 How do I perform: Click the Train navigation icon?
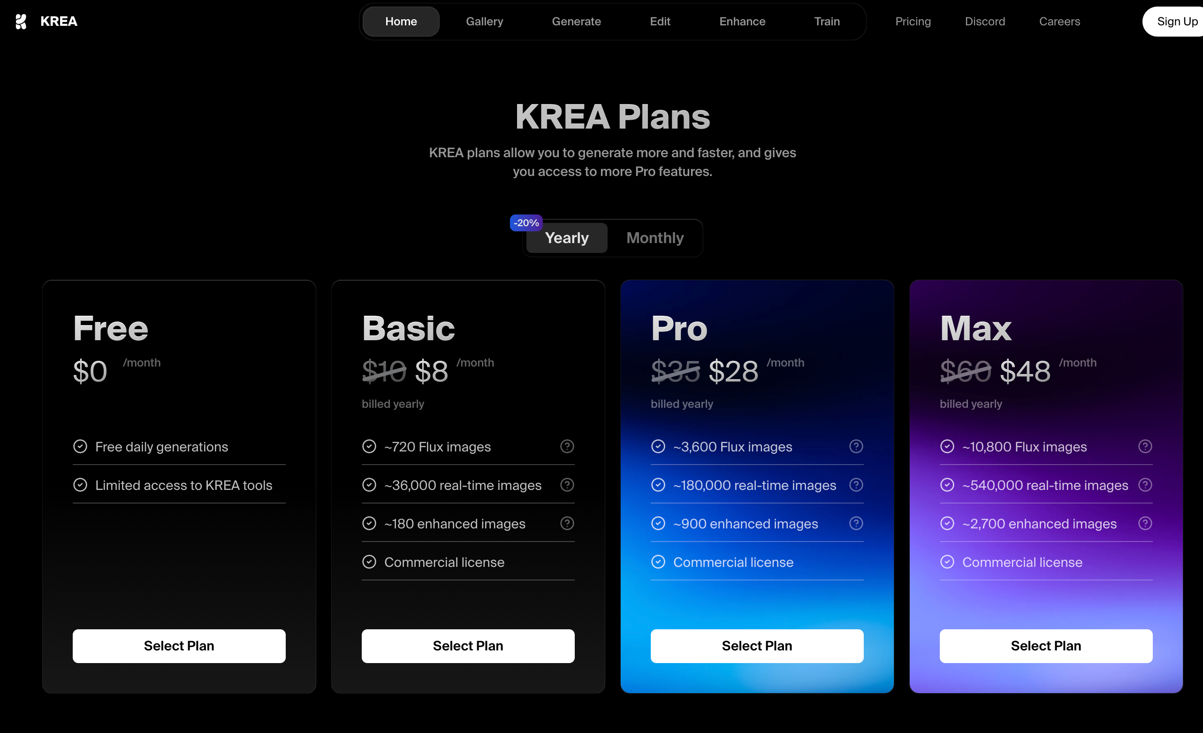pyautogui.click(x=828, y=22)
